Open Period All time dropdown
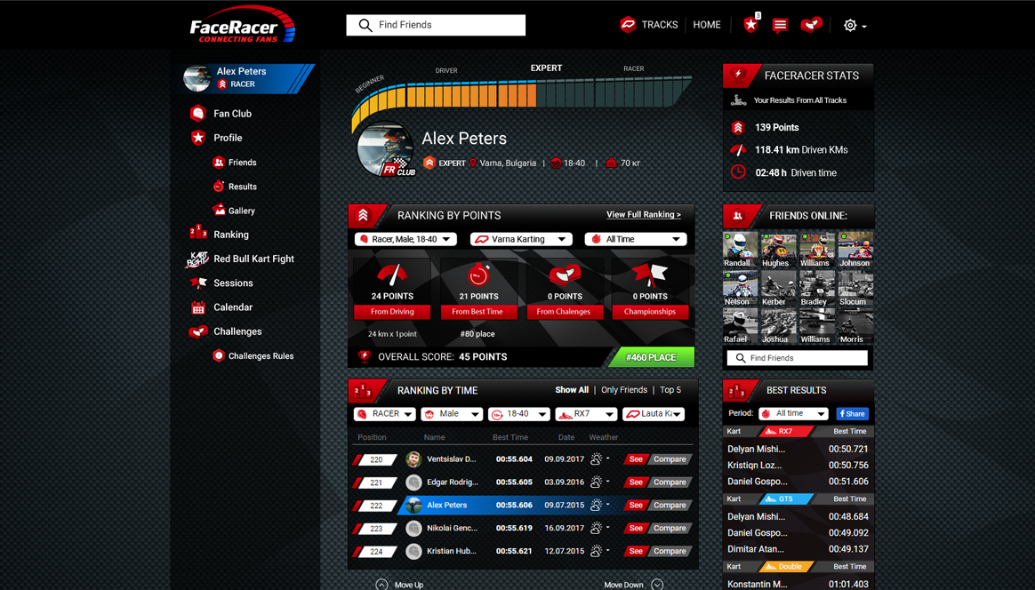This screenshot has width=1035, height=590. (793, 414)
